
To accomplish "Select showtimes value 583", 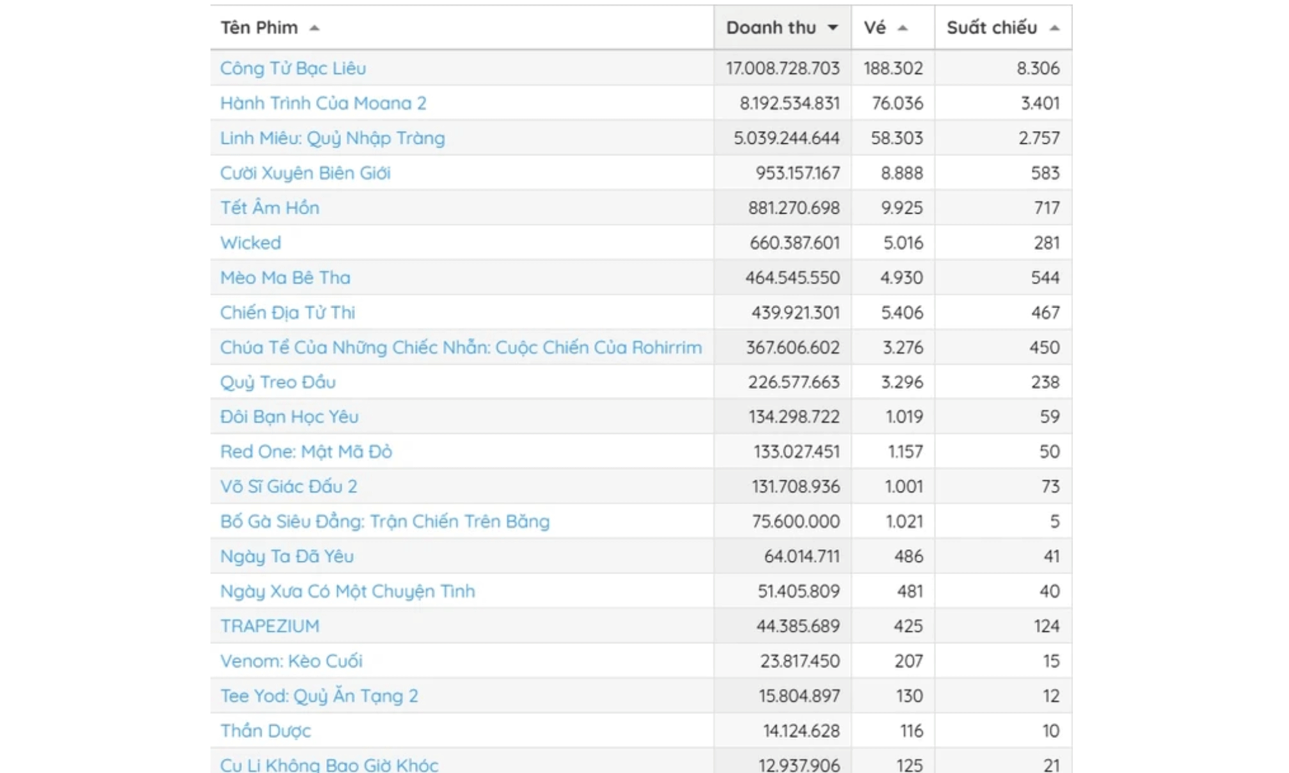I will pos(1045,173).
